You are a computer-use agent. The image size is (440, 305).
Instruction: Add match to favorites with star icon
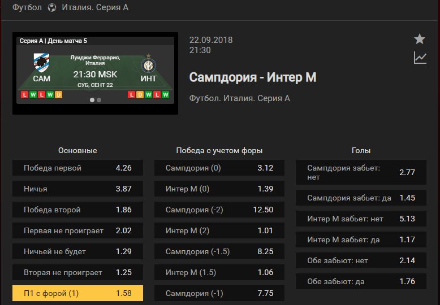(420, 39)
